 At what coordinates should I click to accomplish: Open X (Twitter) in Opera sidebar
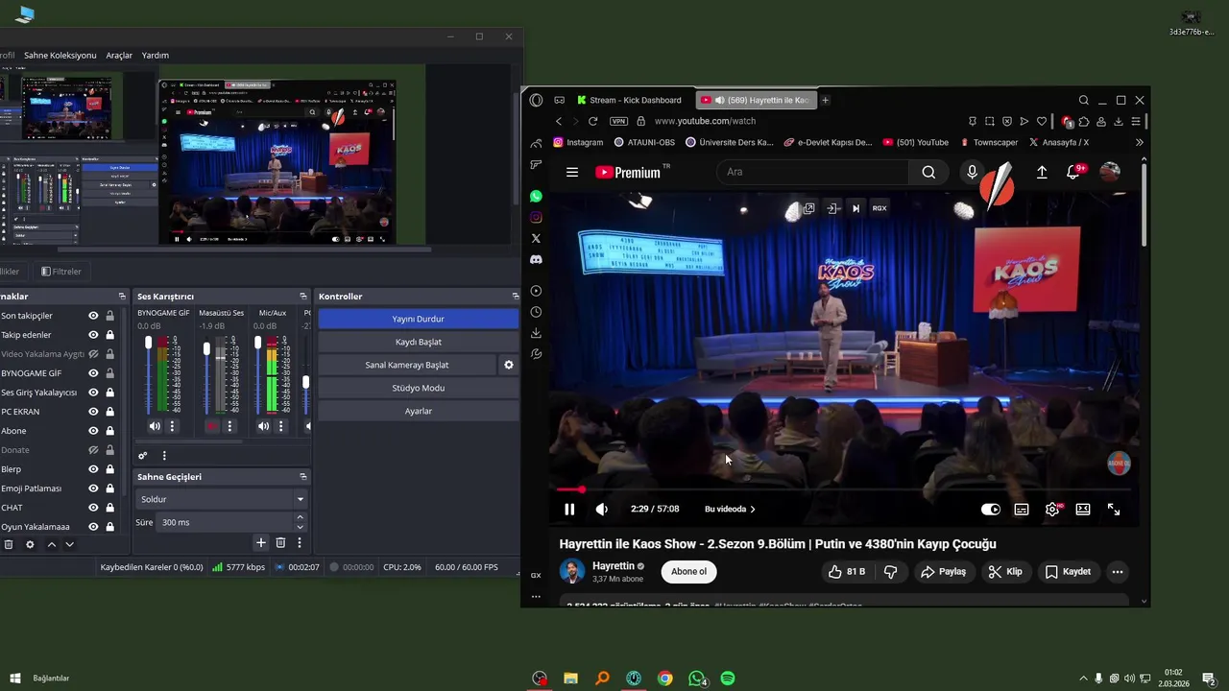[536, 239]
